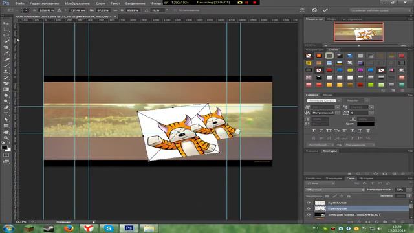This screenshot has width=414, height=233.
Task: Open the anti-aliasing method dropdown
Action: (x=360, y=145)
